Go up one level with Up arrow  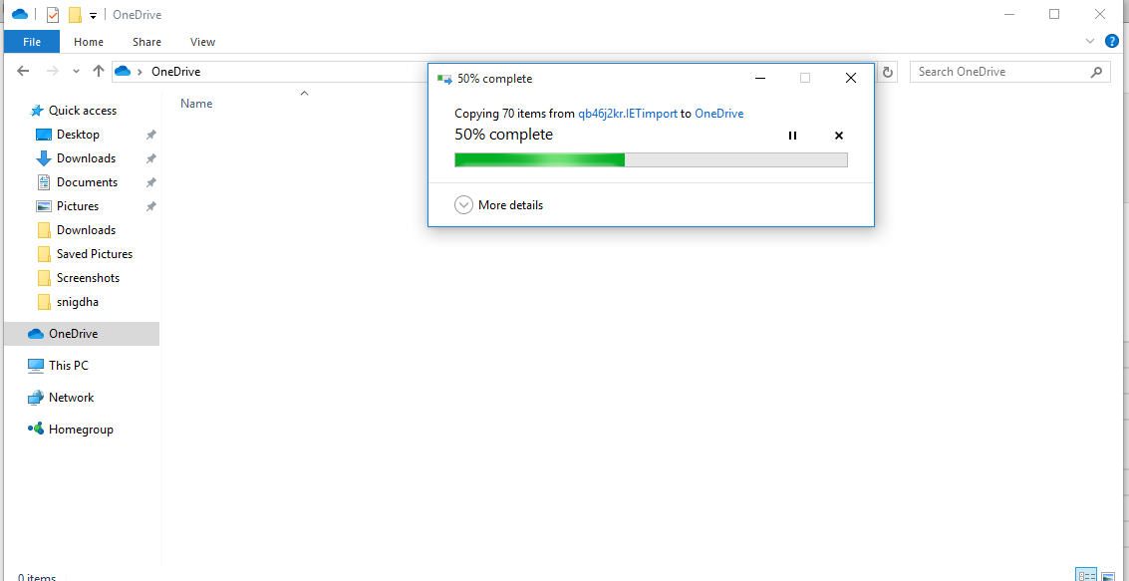[99, 72]
